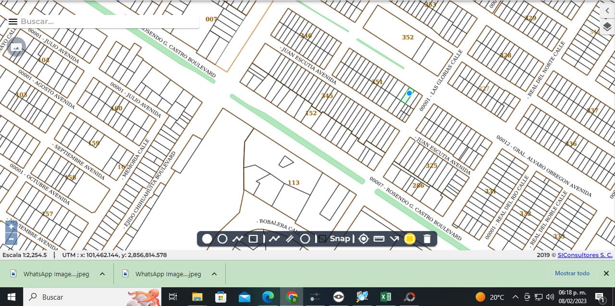The width and height of the screenshot is (615, 306).
Task: Toggle the Snap checkbox in drawing toolbar
Action: click(x=322, y=239)
